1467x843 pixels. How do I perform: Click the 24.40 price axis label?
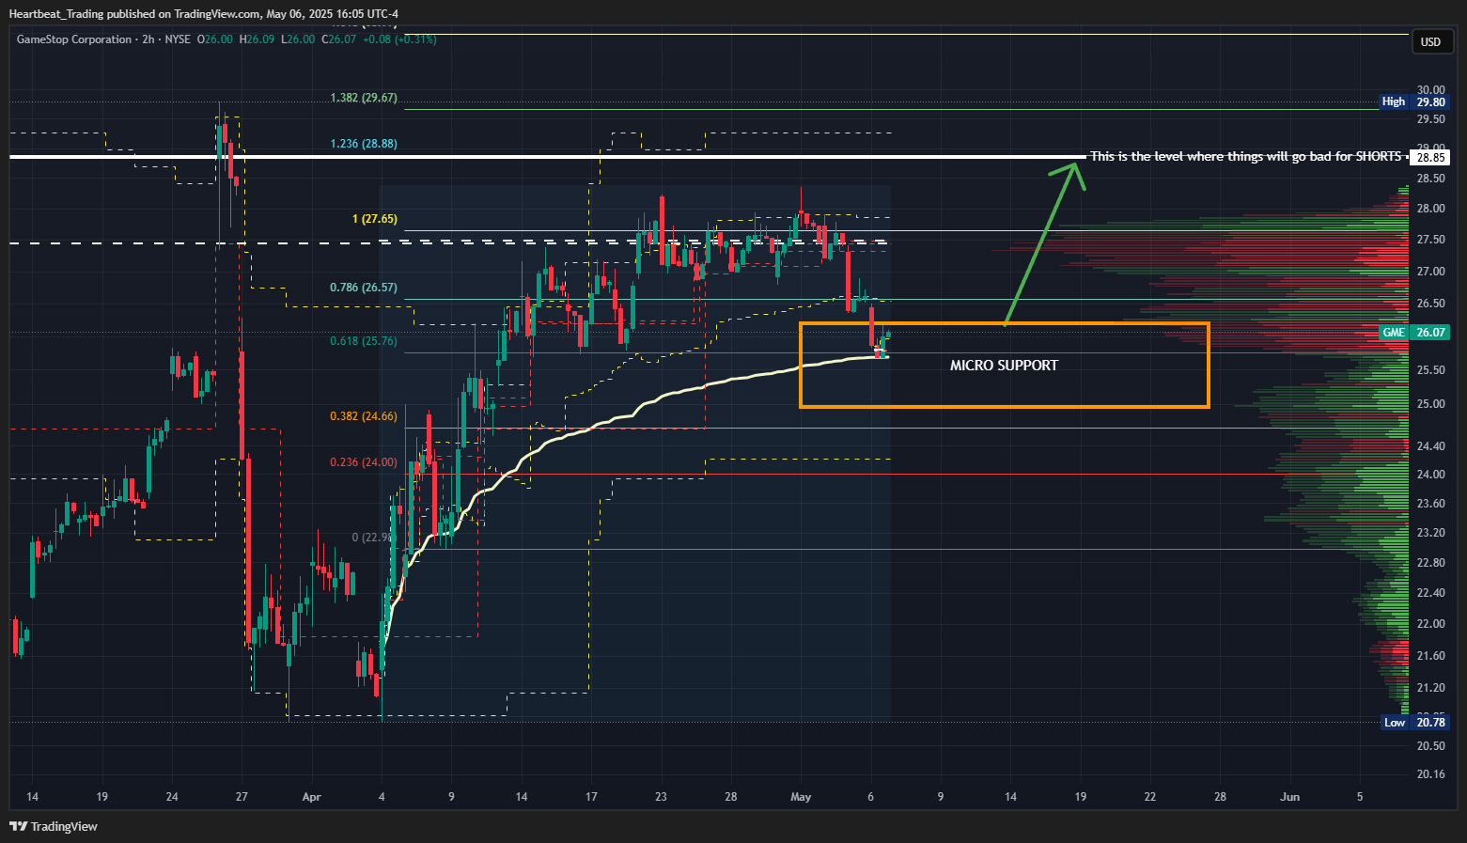click(x=1430, y=446)
